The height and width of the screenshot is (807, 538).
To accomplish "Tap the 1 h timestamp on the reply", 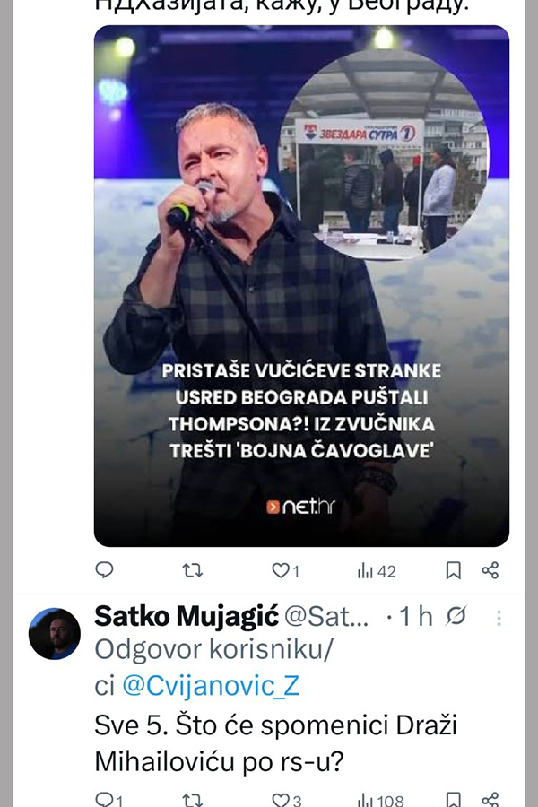I will point(415,617).
